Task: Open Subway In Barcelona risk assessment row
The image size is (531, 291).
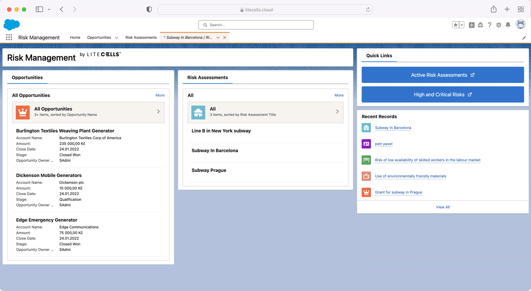Action: pyautogui.click(x=215, y=151)
